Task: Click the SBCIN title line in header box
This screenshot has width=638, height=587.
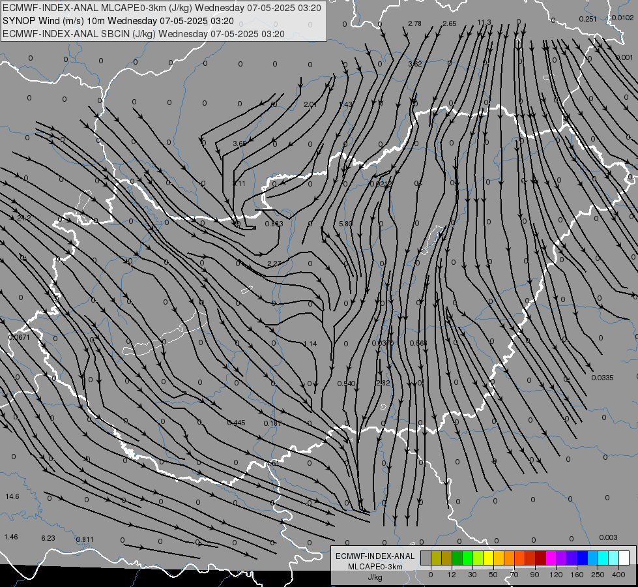Action: [x=143, y=34]
